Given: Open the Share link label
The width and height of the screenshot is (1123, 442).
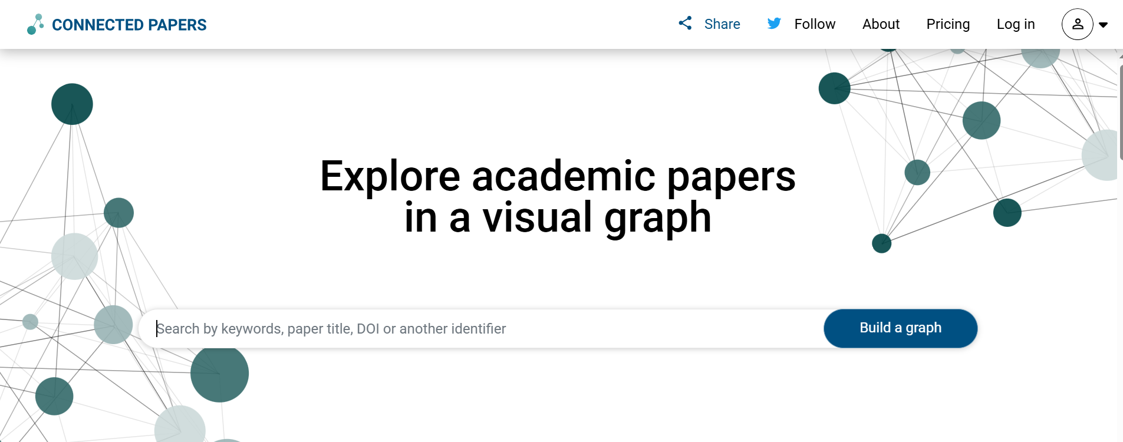Looking at the screenshot, I should coord(722,24).
